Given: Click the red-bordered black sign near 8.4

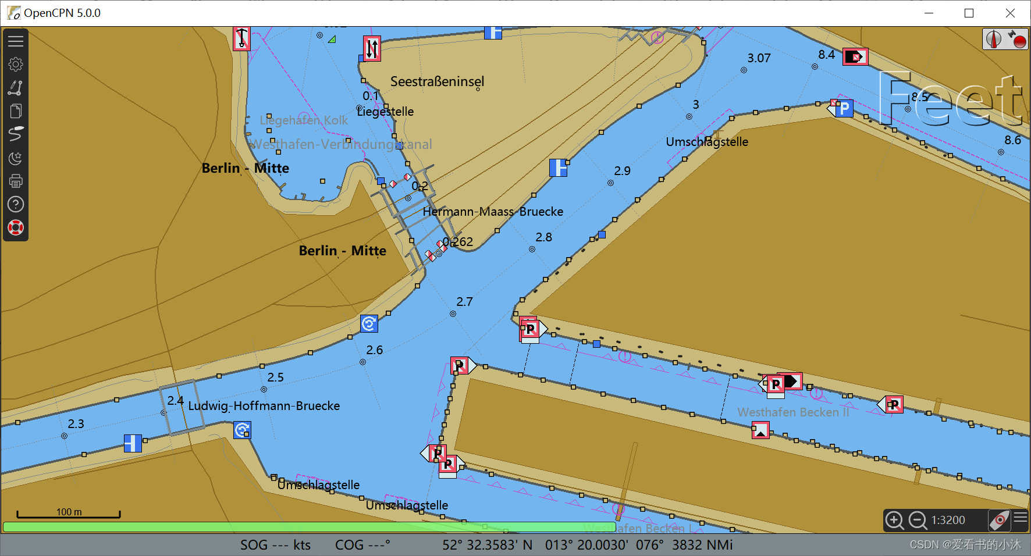Looking at the screenshot, I should tap(855, 56).
